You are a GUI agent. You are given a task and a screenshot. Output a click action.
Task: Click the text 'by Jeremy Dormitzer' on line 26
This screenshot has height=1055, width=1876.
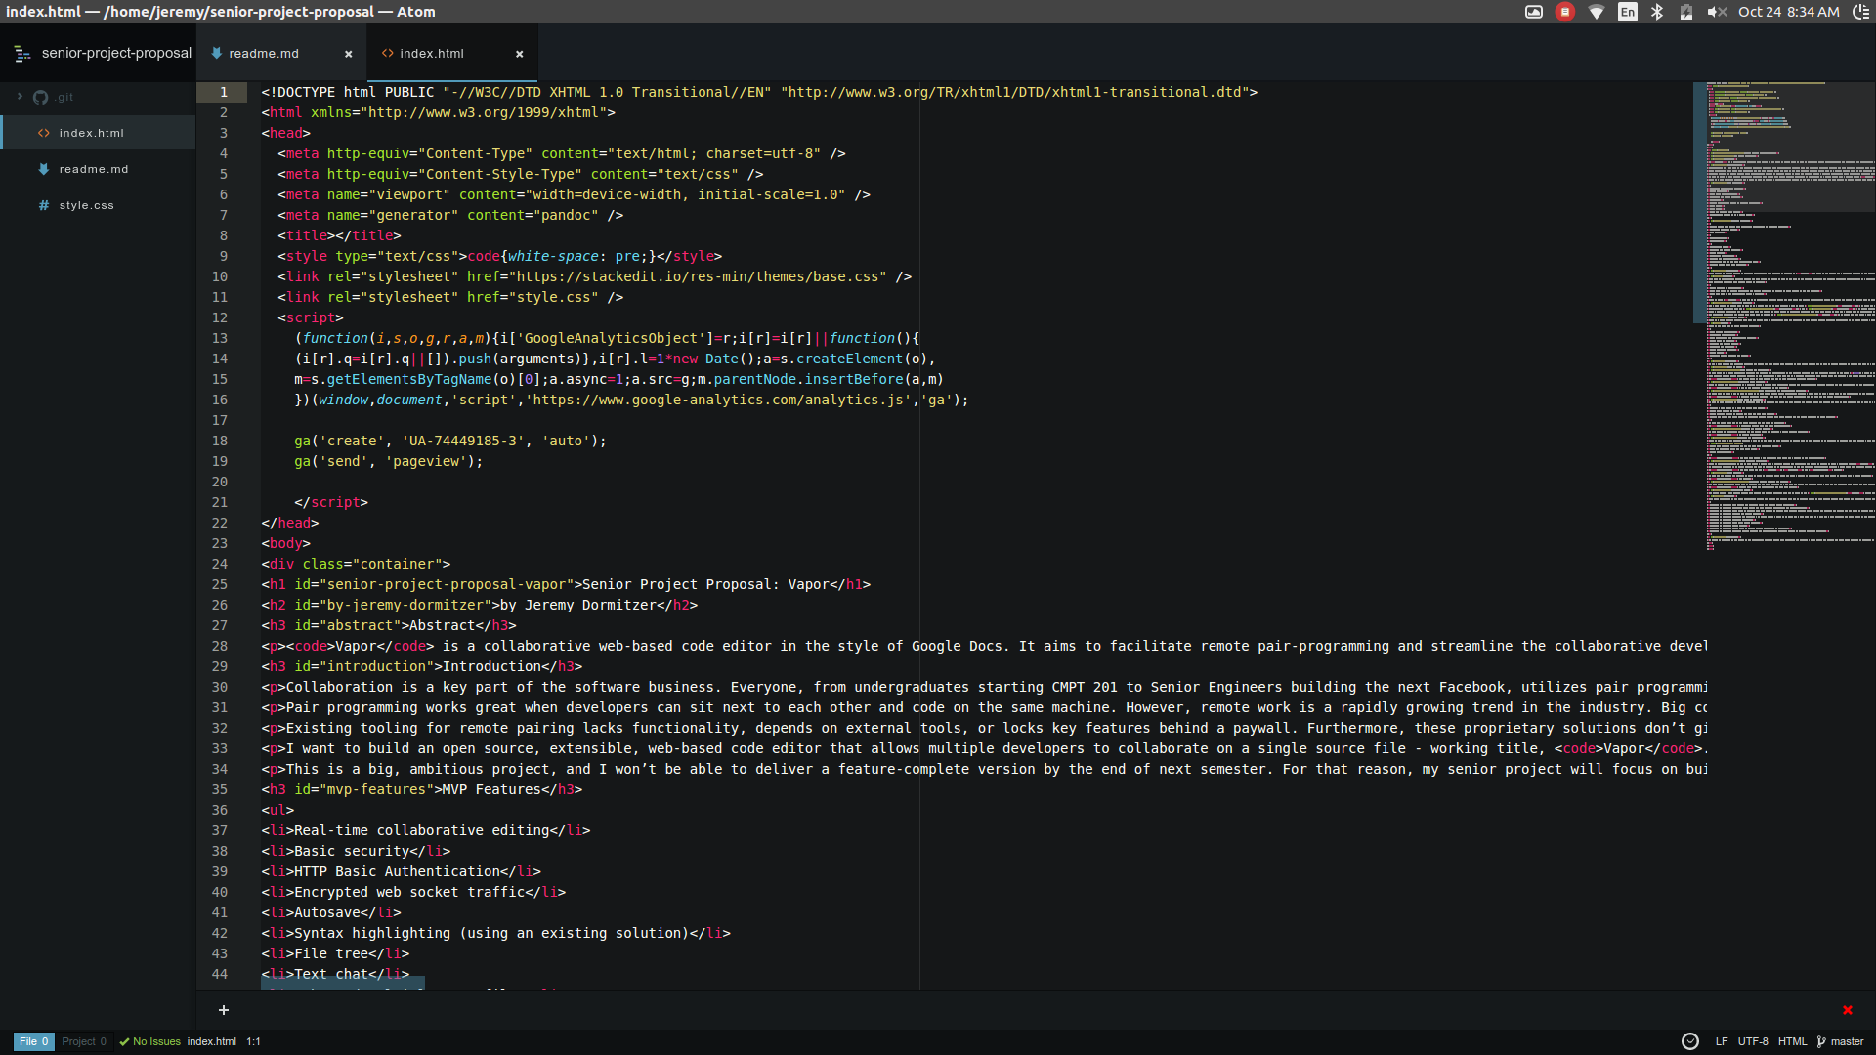pyautogui.click(x=578, y=605)
